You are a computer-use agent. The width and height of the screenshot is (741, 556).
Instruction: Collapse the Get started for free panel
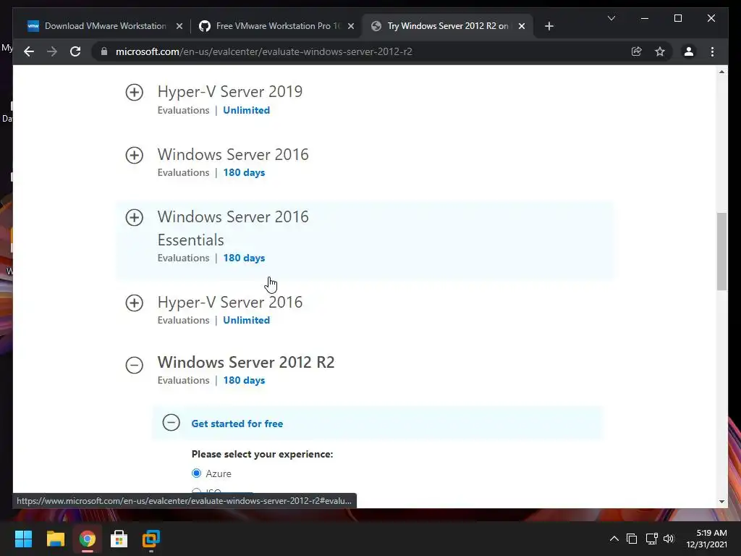tap(171, 422)
